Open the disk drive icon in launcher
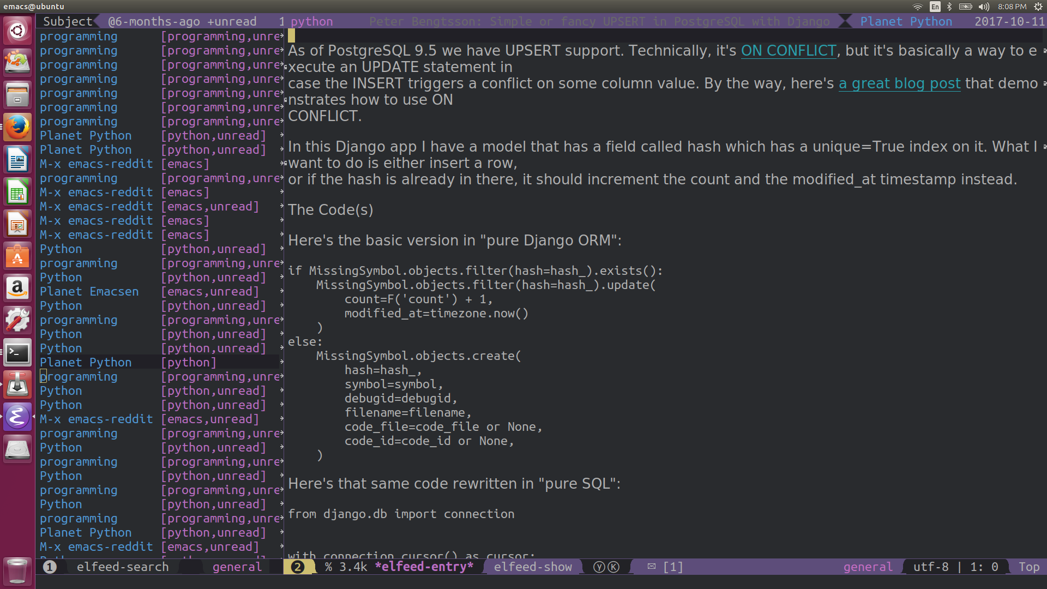Viewport: 1047px width, 589px height. point(17,450)
